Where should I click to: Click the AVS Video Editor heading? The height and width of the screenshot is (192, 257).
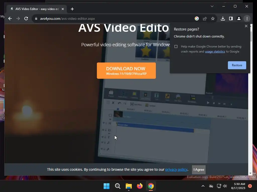pyautogui.click(x=123, y=28)
